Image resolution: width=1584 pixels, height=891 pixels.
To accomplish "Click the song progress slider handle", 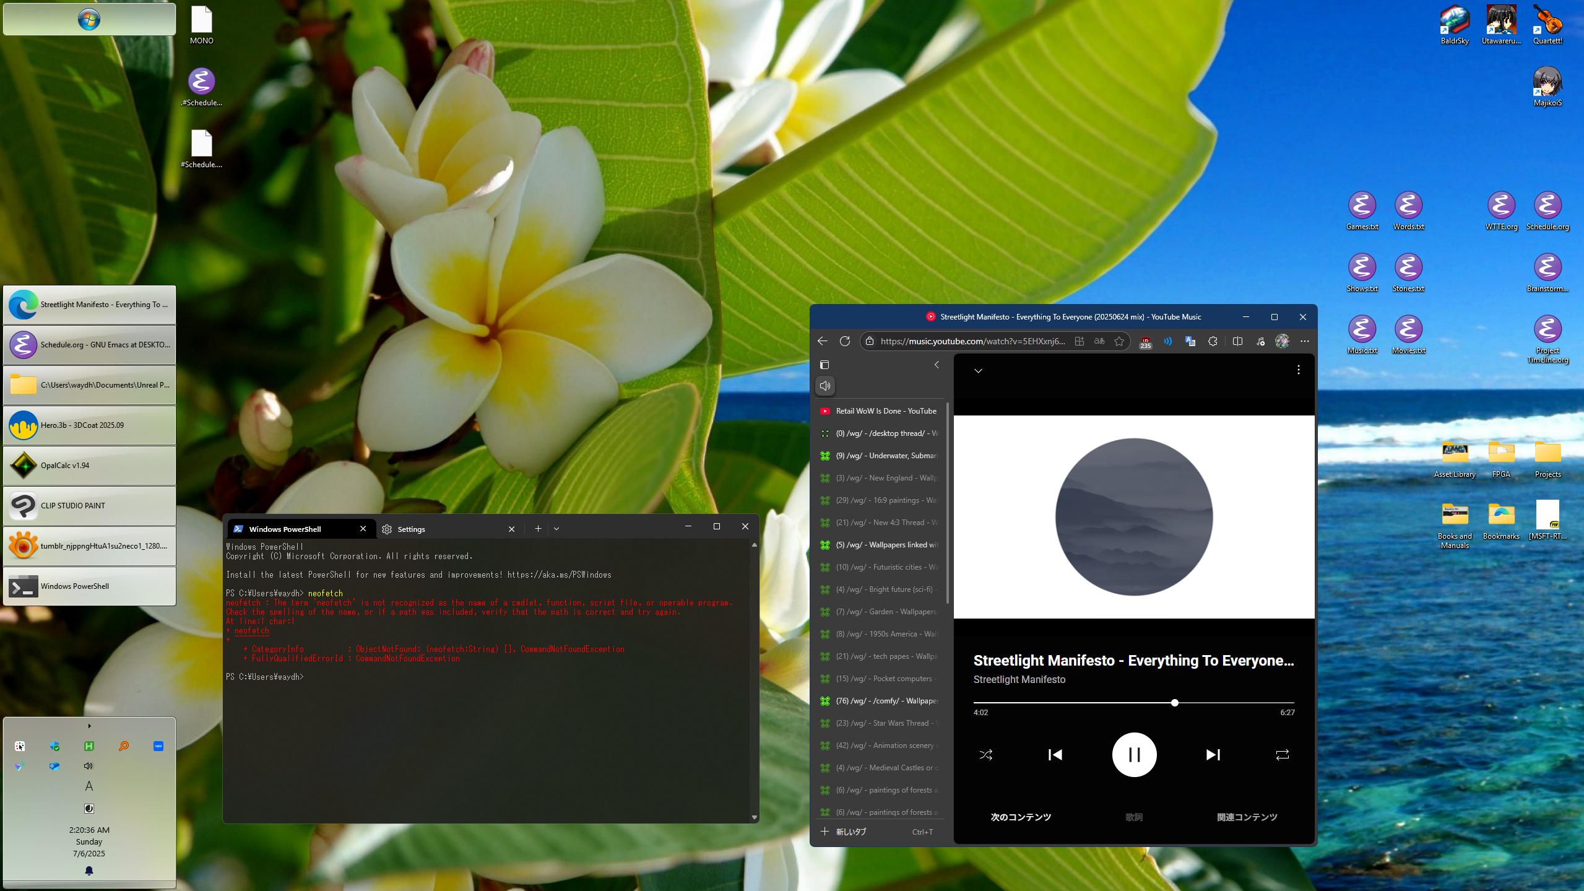I will pos(1174,702).
